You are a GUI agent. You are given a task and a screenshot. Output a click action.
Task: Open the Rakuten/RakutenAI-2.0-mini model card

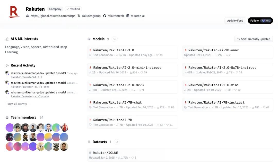(228, 87)
